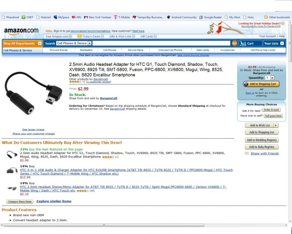Open the Google Reader bookmark
The image size is (292, 234).
click(x=211, y=17)
